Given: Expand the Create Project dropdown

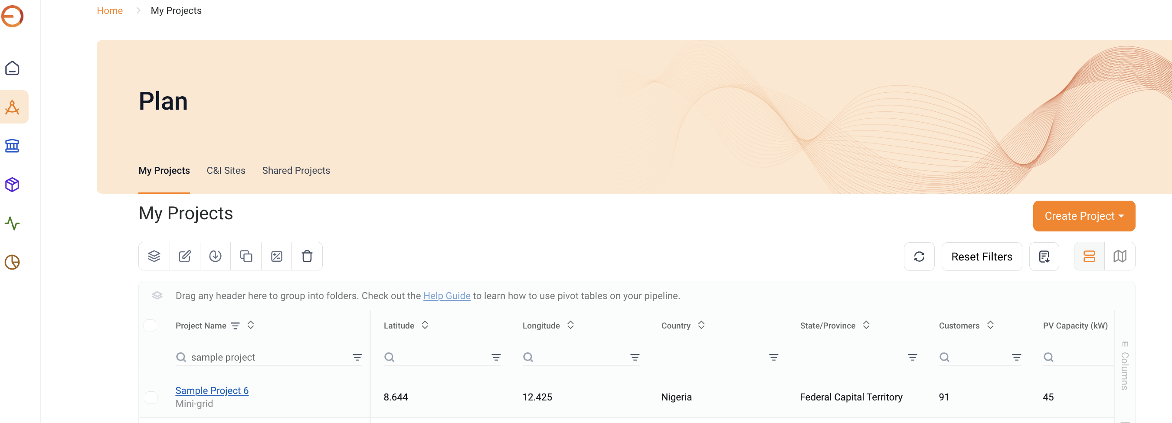Looking at the screenshot, I should [1084, 216].
